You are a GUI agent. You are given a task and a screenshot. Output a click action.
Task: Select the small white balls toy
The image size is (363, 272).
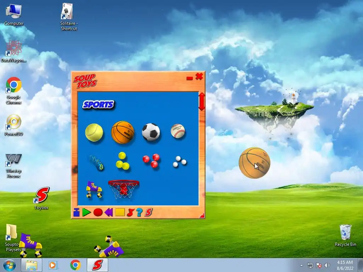(x=179, y=161)
